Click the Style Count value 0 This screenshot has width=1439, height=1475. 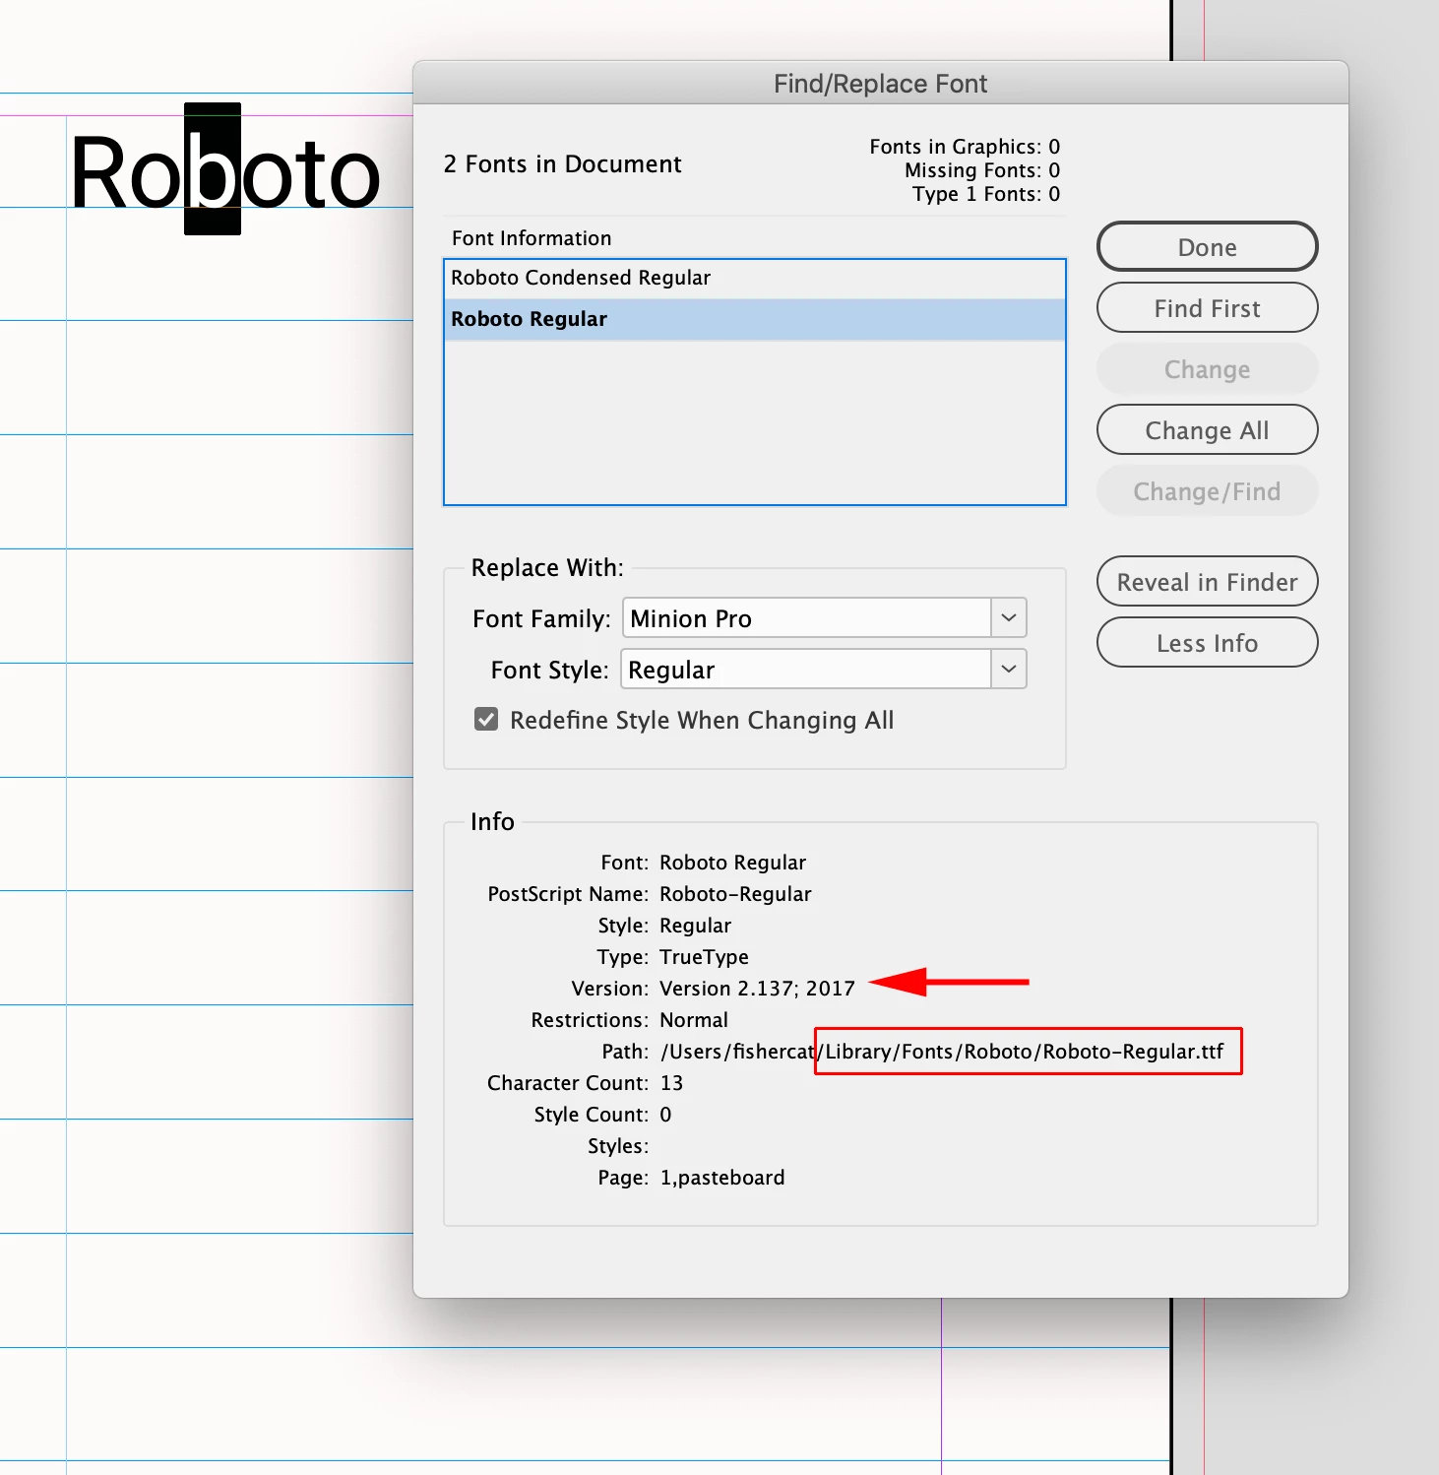pyautogui.click(x=665, y=1115)
